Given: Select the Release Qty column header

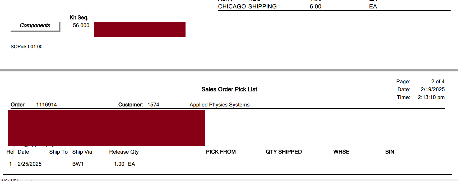Looking at the screenshot, I should coord(124,152).
